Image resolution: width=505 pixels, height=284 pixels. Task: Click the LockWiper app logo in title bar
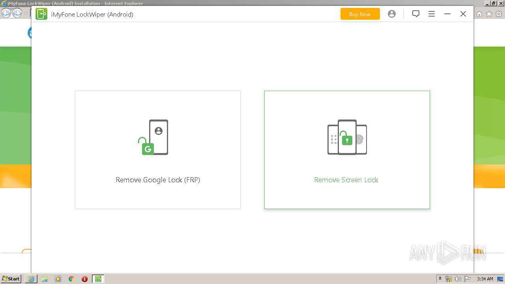(x=41, y=14)
